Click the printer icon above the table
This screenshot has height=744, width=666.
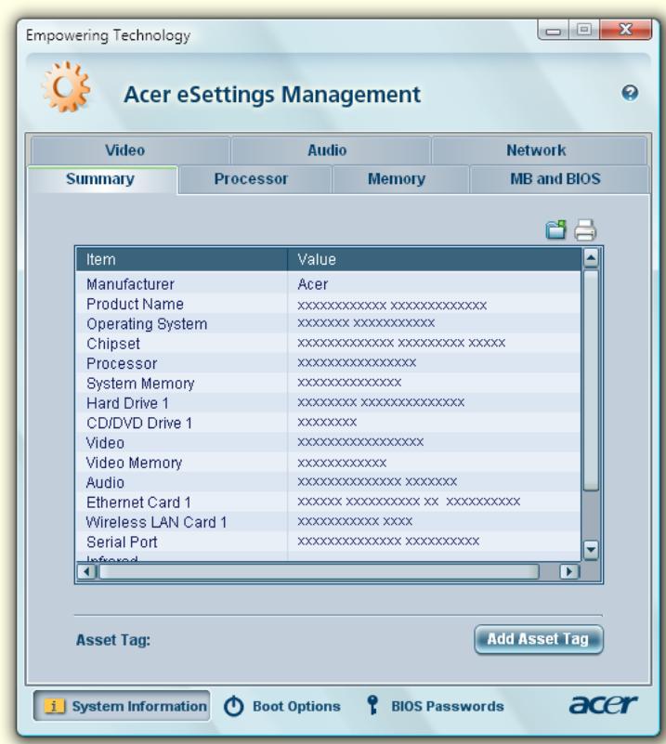[585, 229]
